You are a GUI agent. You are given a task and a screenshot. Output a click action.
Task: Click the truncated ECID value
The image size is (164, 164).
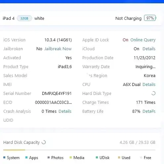(53, 102)
